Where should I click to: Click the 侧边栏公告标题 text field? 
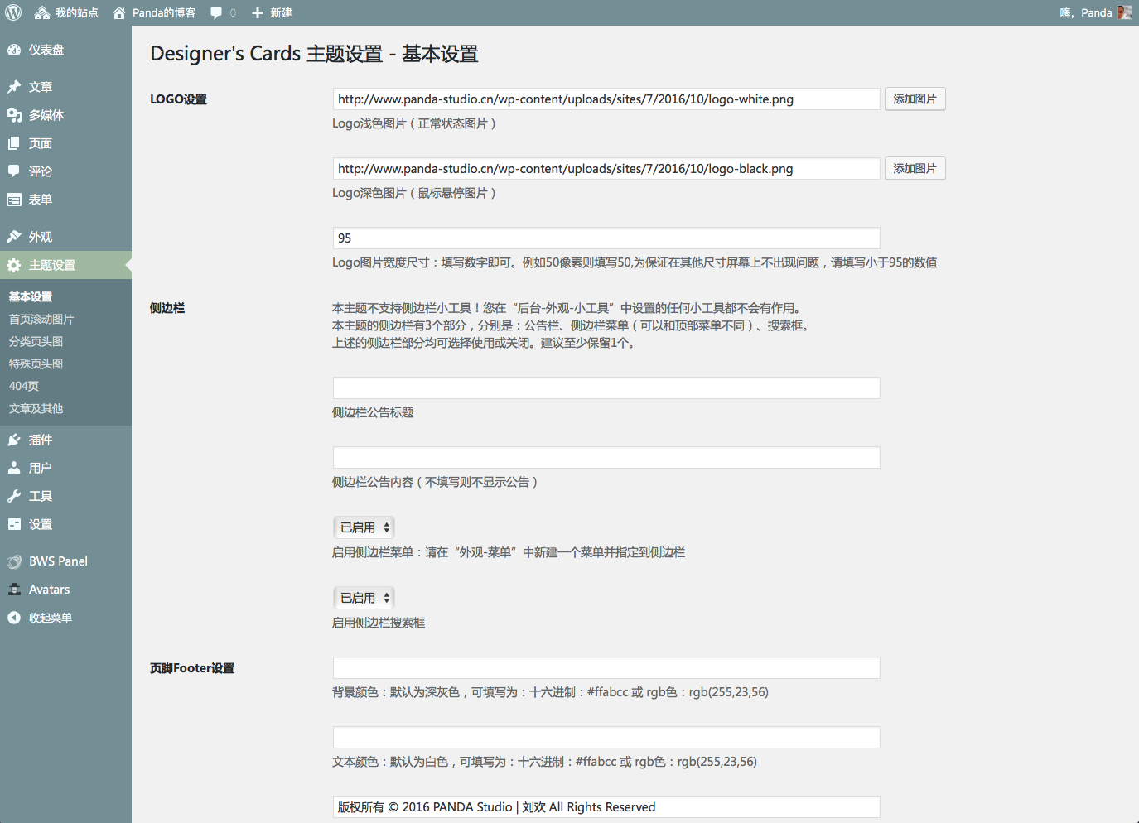click(606, 388)
